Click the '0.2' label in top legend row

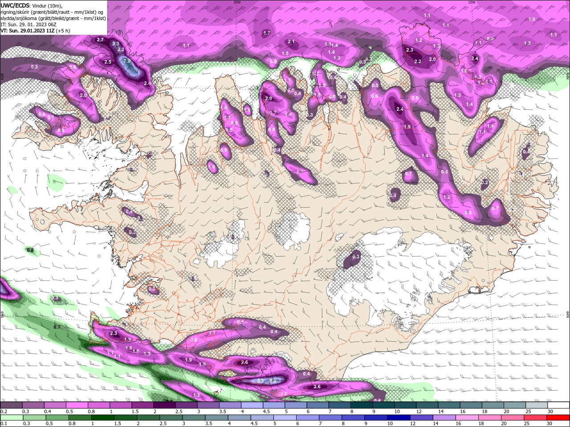click(x=4, y=411)
